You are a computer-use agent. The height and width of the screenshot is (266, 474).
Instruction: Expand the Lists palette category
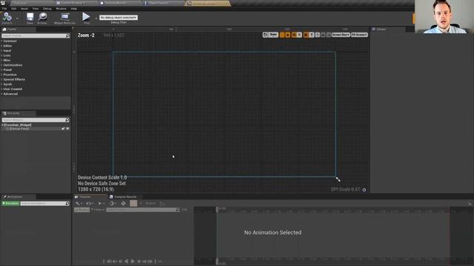pos(7,55)
